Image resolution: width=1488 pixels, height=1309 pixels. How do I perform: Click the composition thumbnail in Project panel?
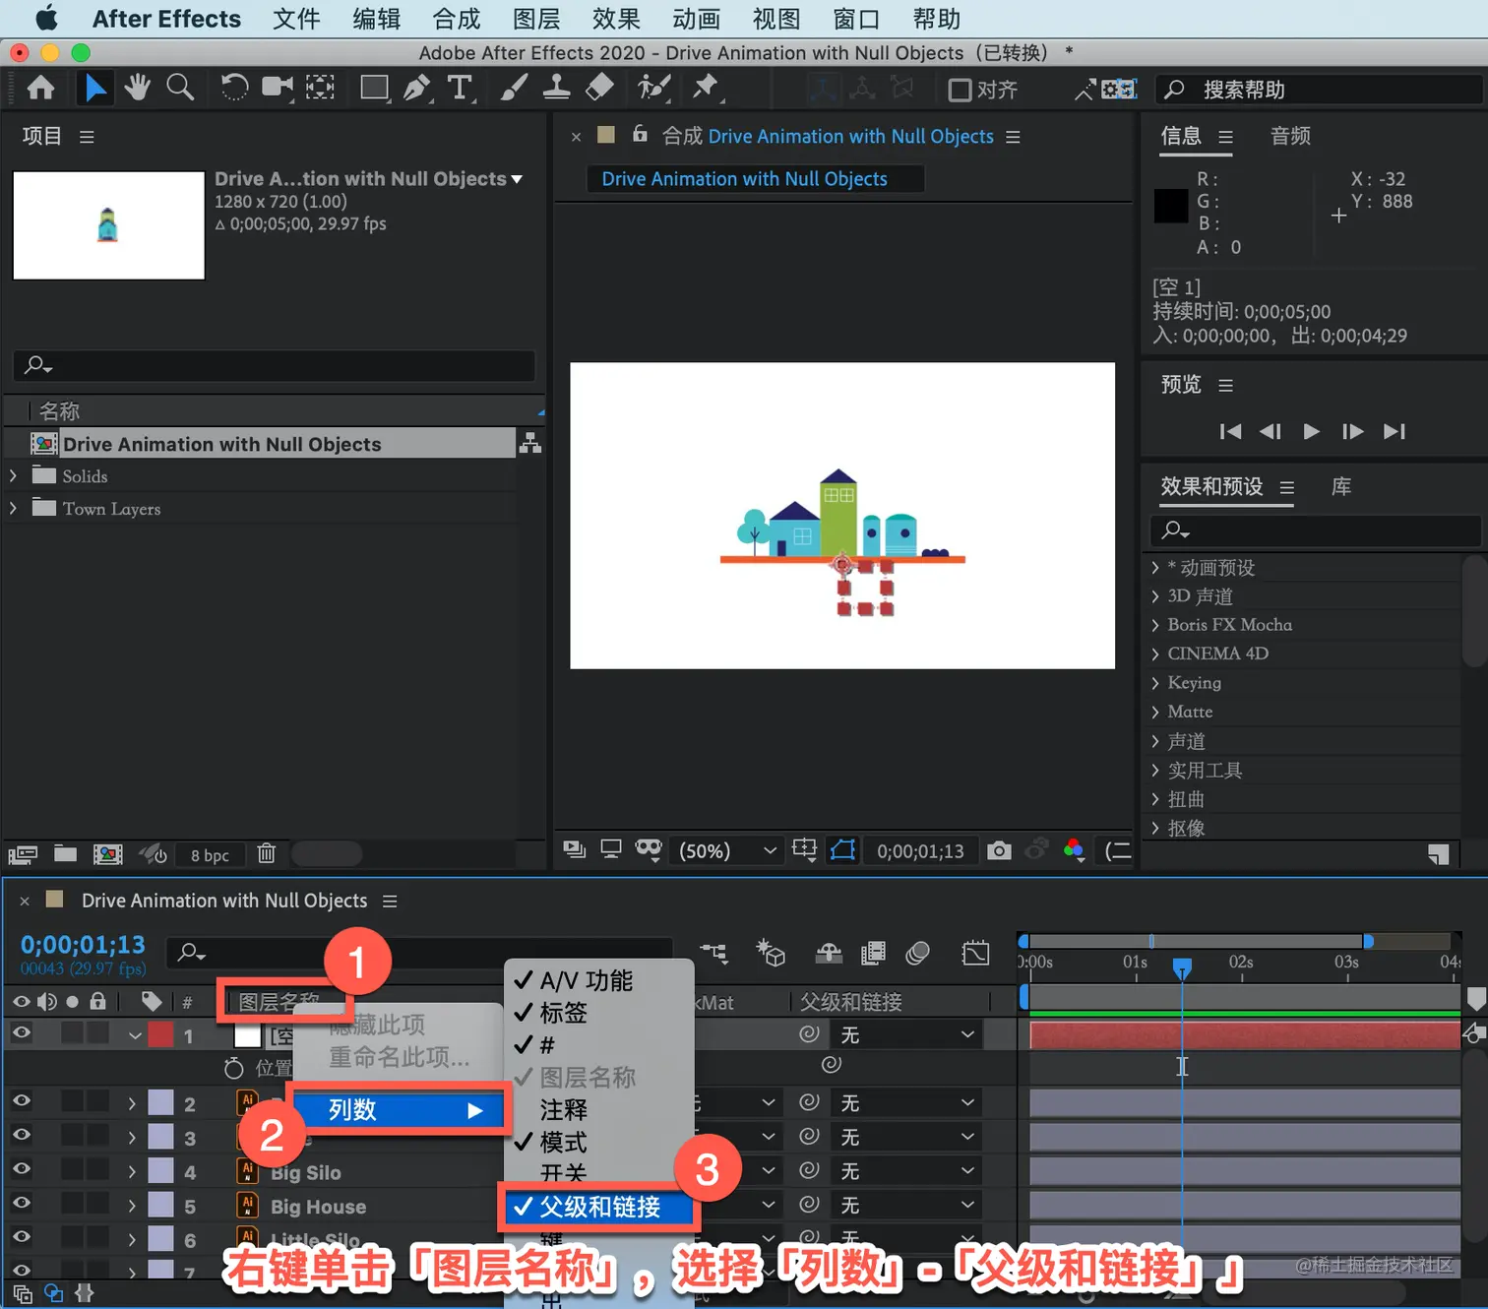point(108,225)
